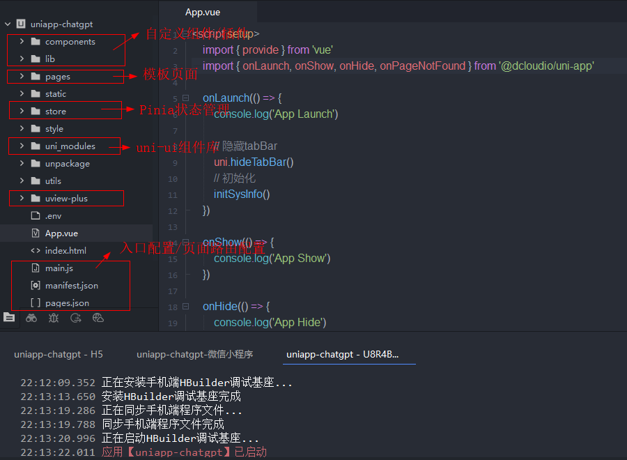
Task: Expand the style folder chevron
Action: pos(22,128)
